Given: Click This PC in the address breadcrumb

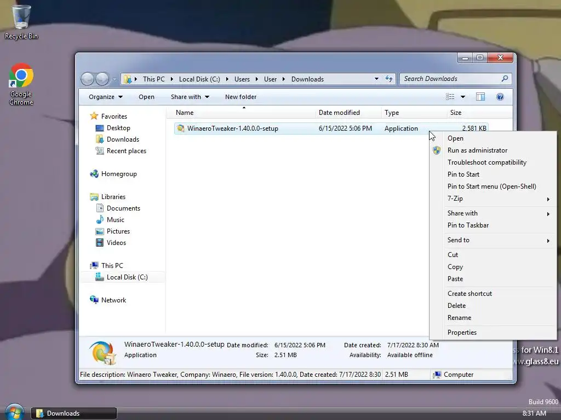Looking at the screenshot, I should coord(154,79).
